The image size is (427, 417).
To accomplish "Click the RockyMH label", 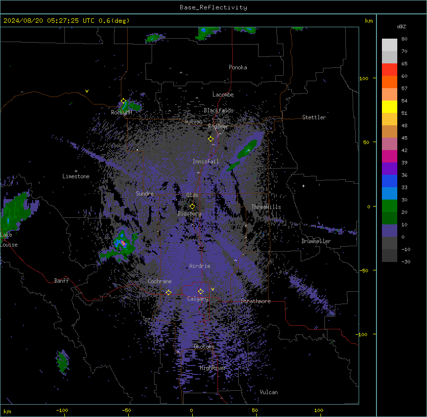I will [121, 112].
